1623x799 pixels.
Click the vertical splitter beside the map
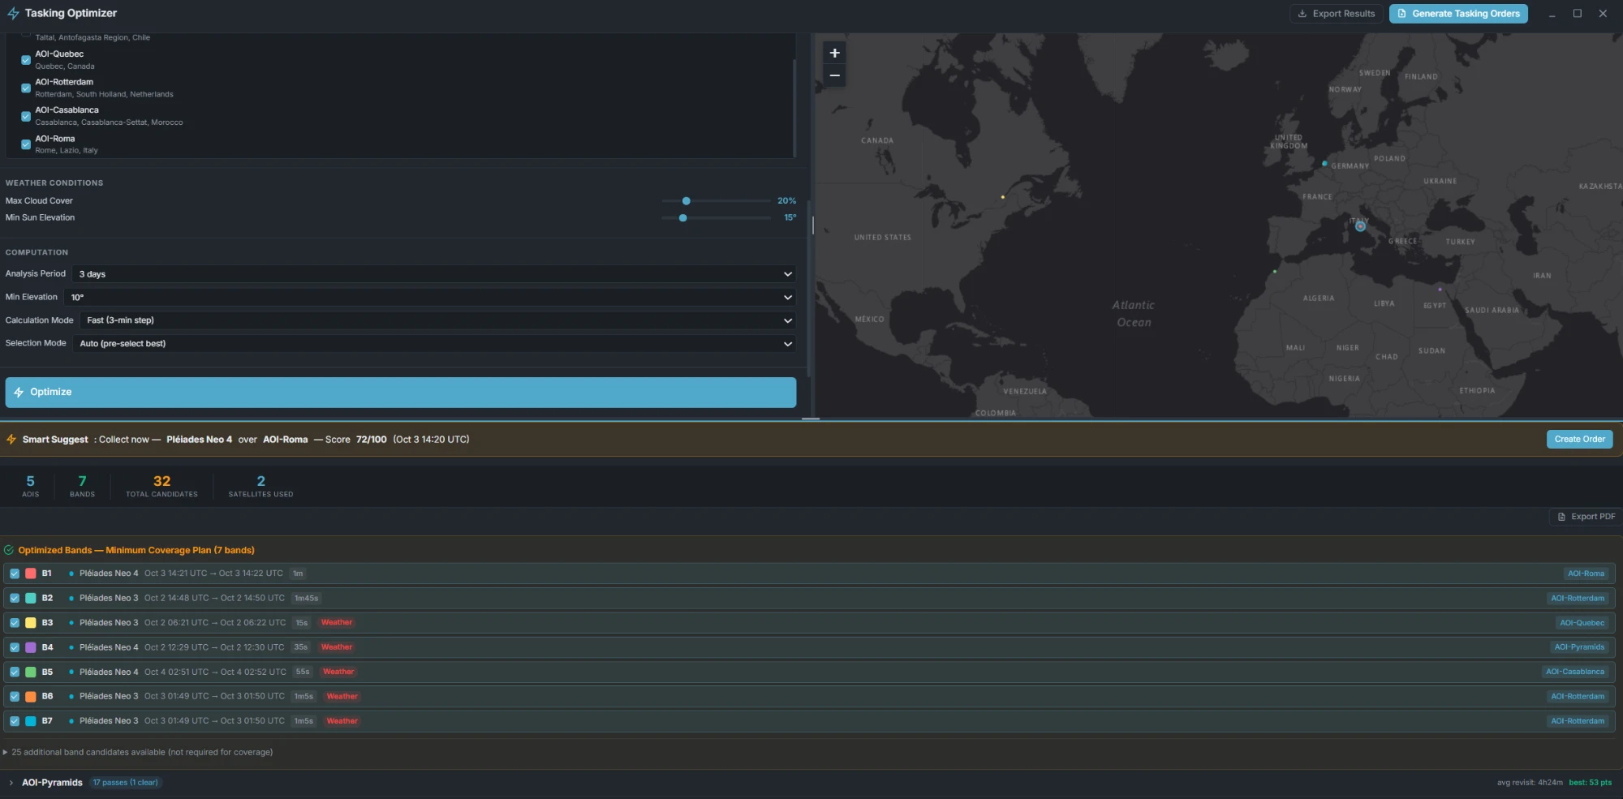click(812, 226)
